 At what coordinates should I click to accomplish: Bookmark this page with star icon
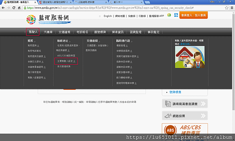point(227,8)
